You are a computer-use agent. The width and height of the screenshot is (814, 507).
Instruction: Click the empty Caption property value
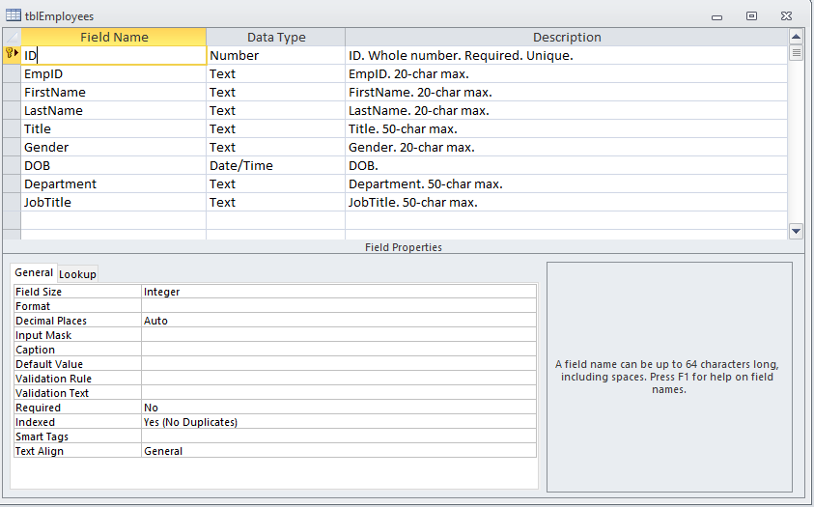(339, 350)
